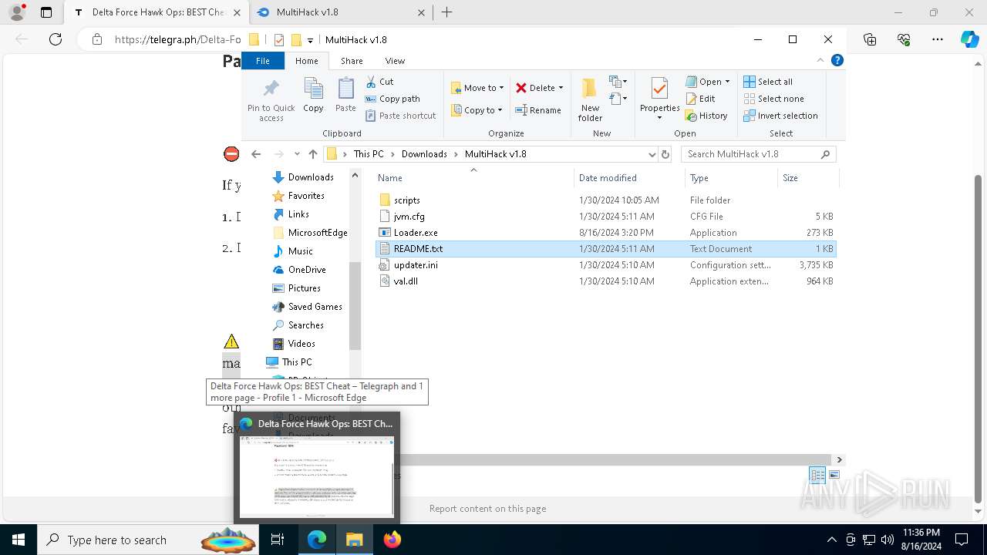Click File Explorer taskbar icon
This screenshot has width=987, height=555.
pos(355,540)
